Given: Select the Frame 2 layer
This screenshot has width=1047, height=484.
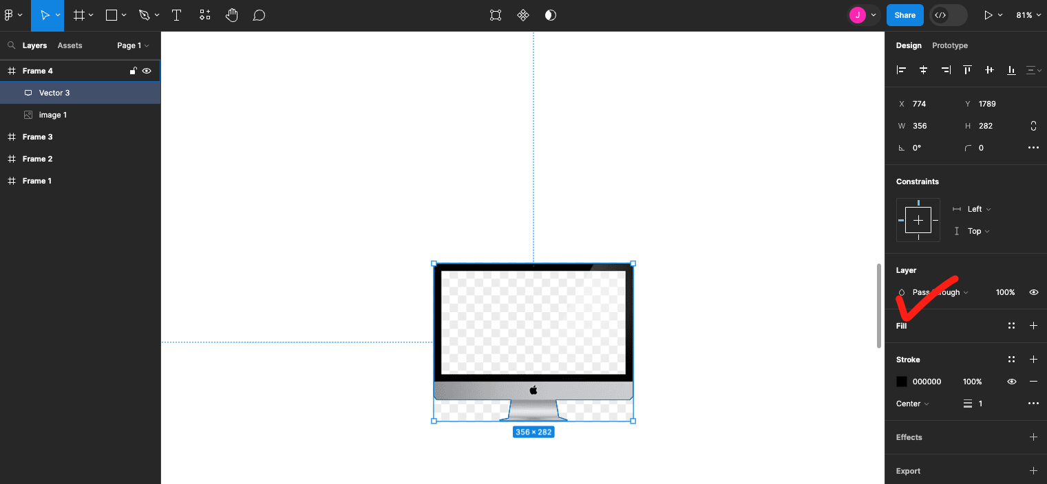Looking at the screenshot, I should (80, 159).
